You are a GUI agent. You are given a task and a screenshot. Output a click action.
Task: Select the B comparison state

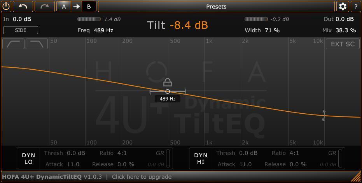(89, 7)
